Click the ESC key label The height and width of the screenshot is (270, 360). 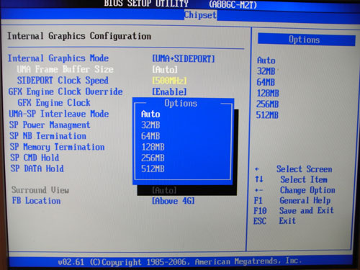coord(260,221)
